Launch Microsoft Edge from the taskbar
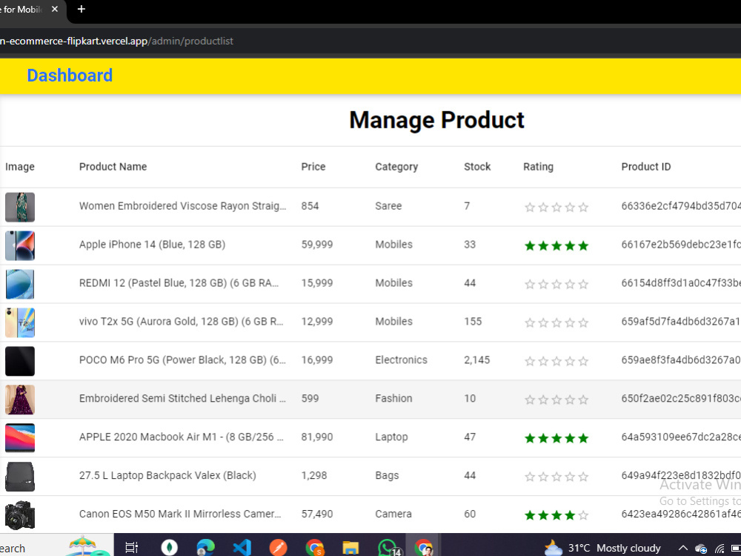741x556 pixels. [205, 548]
